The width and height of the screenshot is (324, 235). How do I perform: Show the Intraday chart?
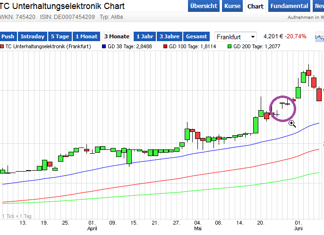[33, 36]
